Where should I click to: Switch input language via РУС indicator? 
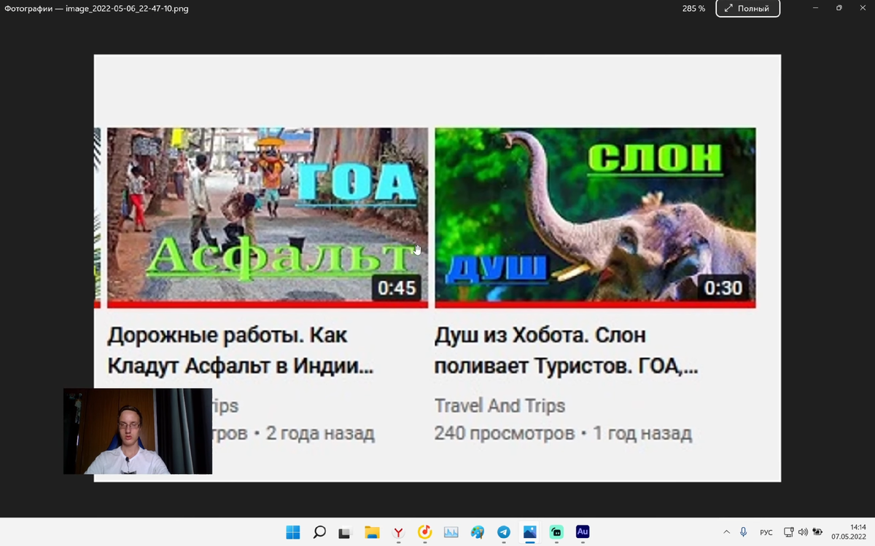pos(766,531)
